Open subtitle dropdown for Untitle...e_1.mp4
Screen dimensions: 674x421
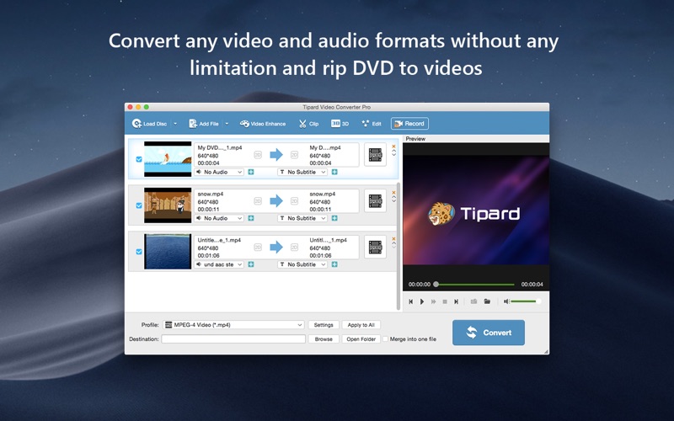[302, 264]
